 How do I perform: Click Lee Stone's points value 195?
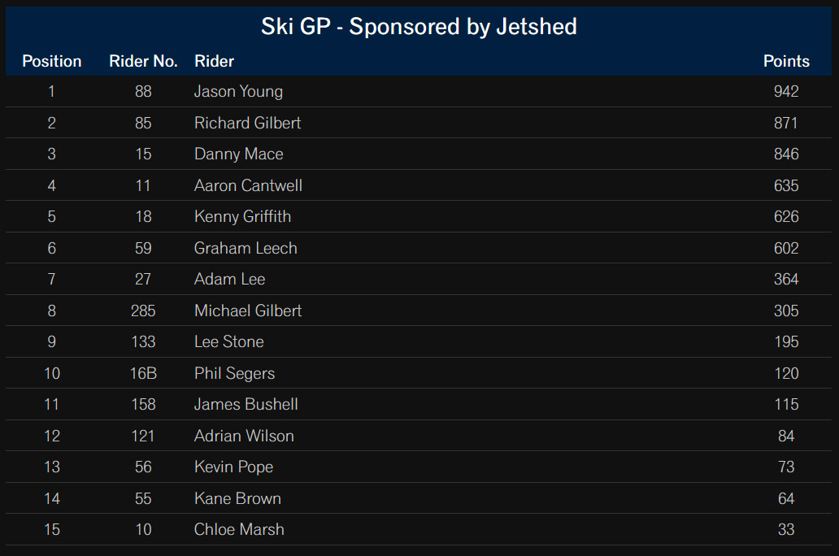tap(786, 341)
